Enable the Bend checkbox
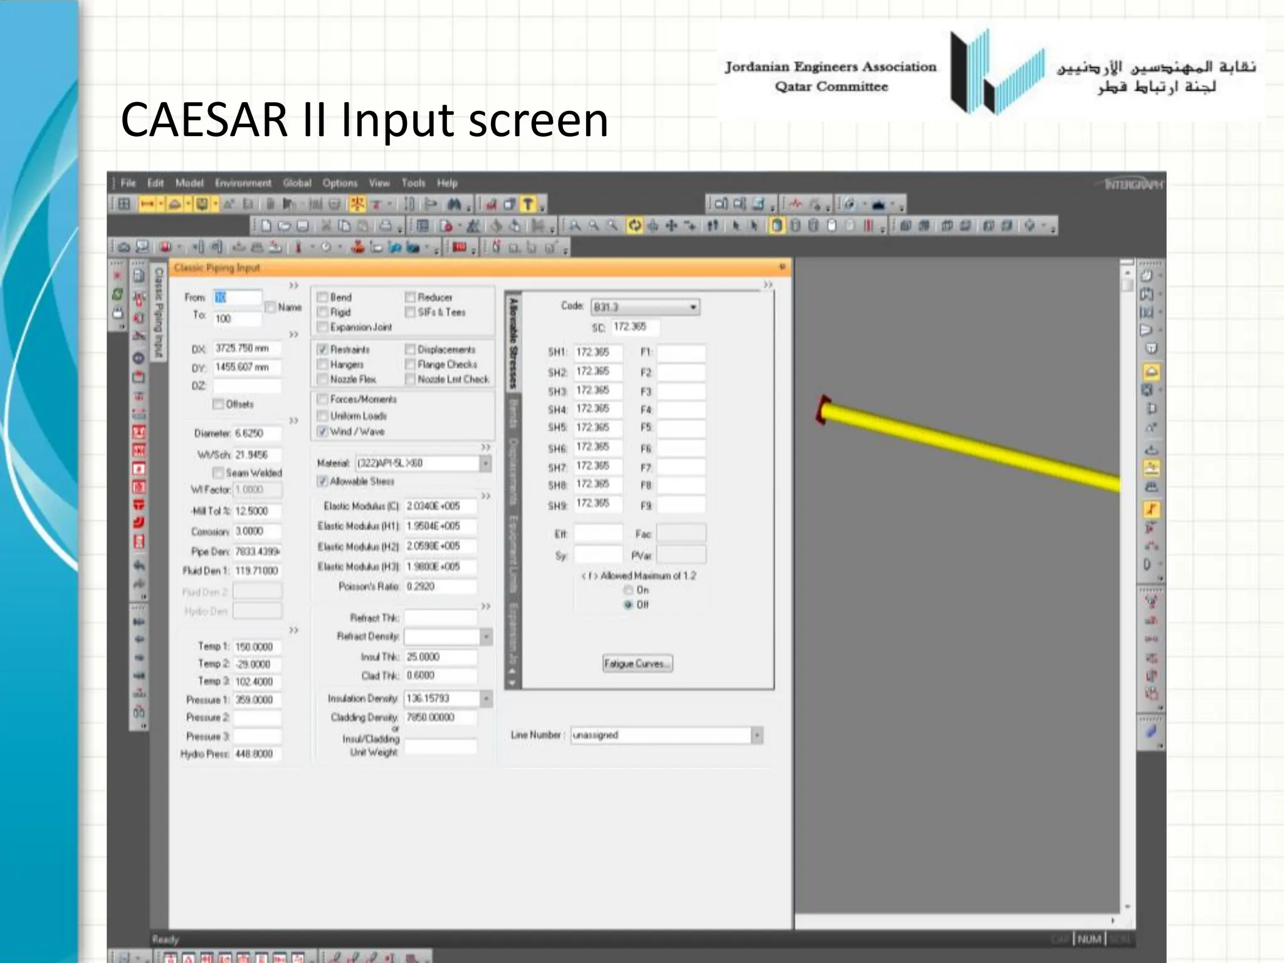 323,297
